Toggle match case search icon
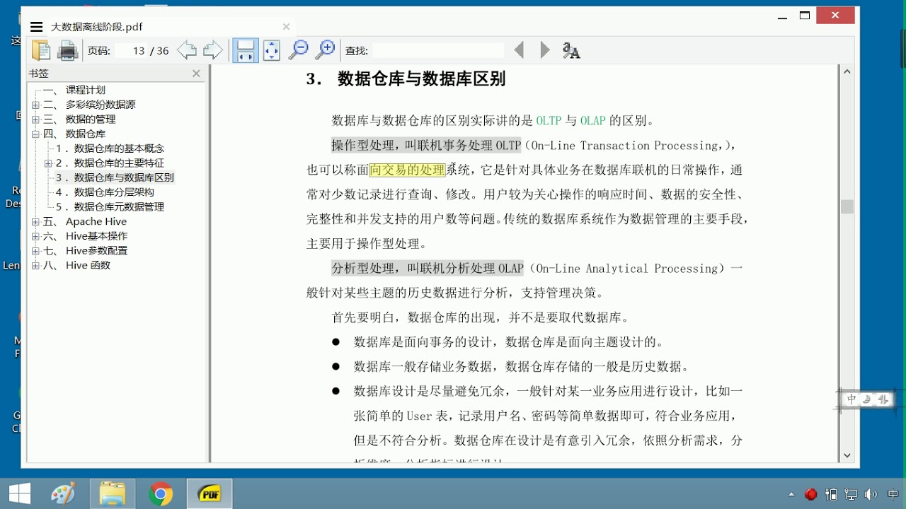906x509 pixels. tap(570, 50)
